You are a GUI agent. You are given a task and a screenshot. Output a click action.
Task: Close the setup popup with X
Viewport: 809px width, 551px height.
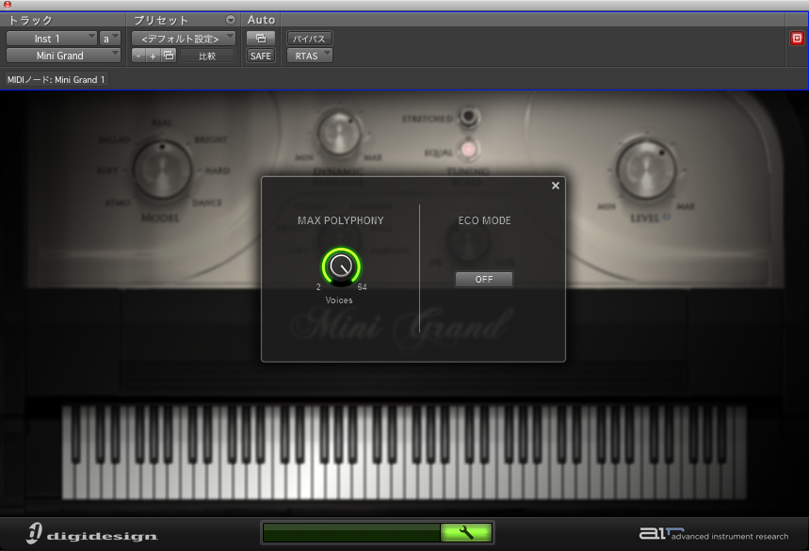coord(555,186)
